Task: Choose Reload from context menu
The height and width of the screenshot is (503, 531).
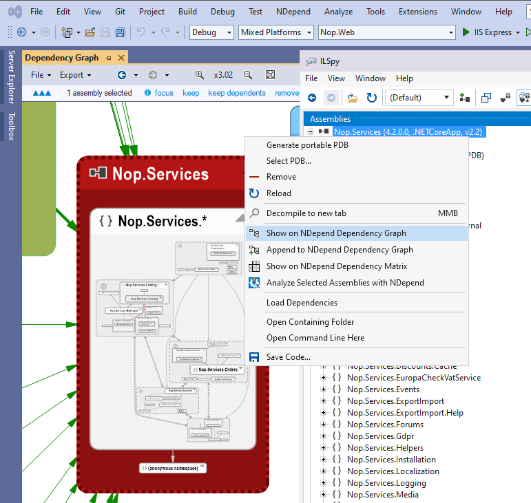Action: [357, 193]
